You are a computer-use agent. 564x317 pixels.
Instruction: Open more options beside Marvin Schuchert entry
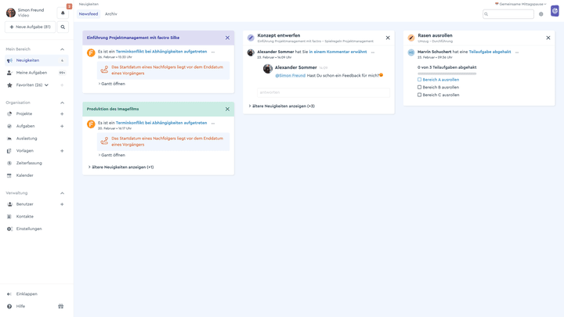click(517, 52)
